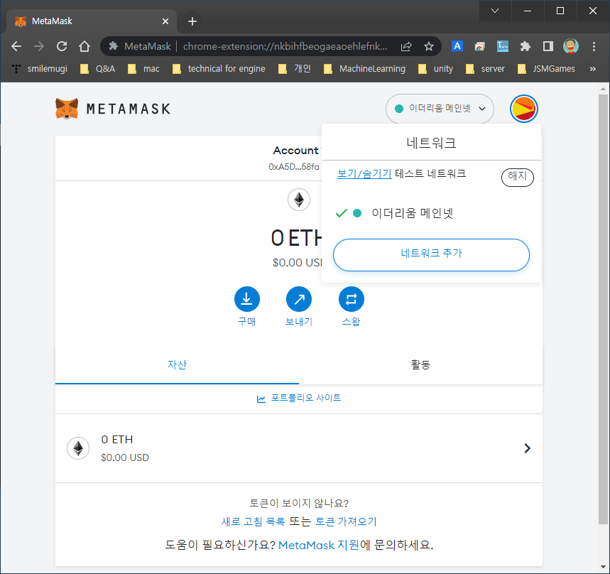Click the 네트워크 추가 button
Image resolution: width=610 pixels, height=574 pixels.
pyautogui.click(x=431, y=255)
